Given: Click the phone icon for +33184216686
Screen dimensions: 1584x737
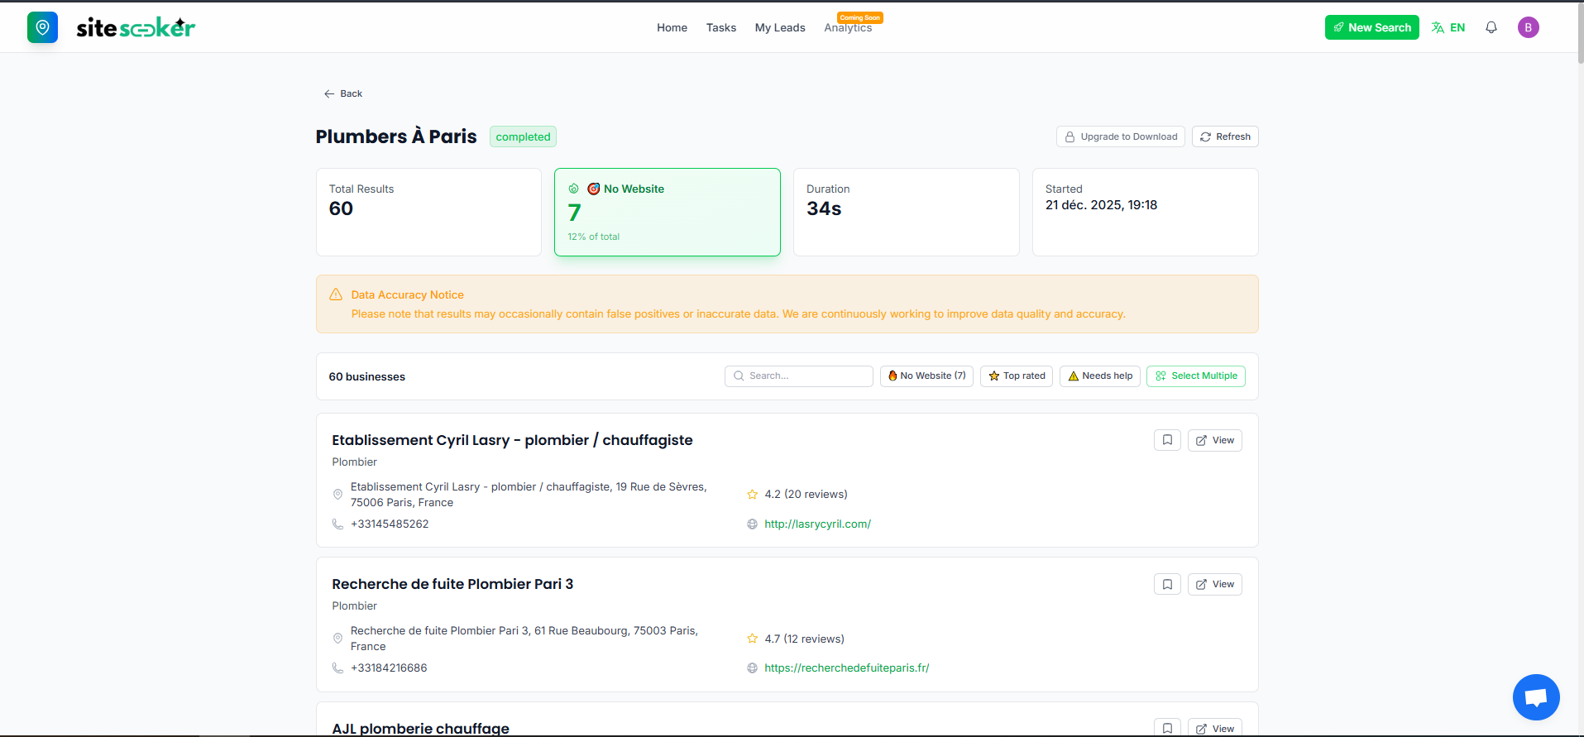Looking at the screenshot, I should pos(337,668).
